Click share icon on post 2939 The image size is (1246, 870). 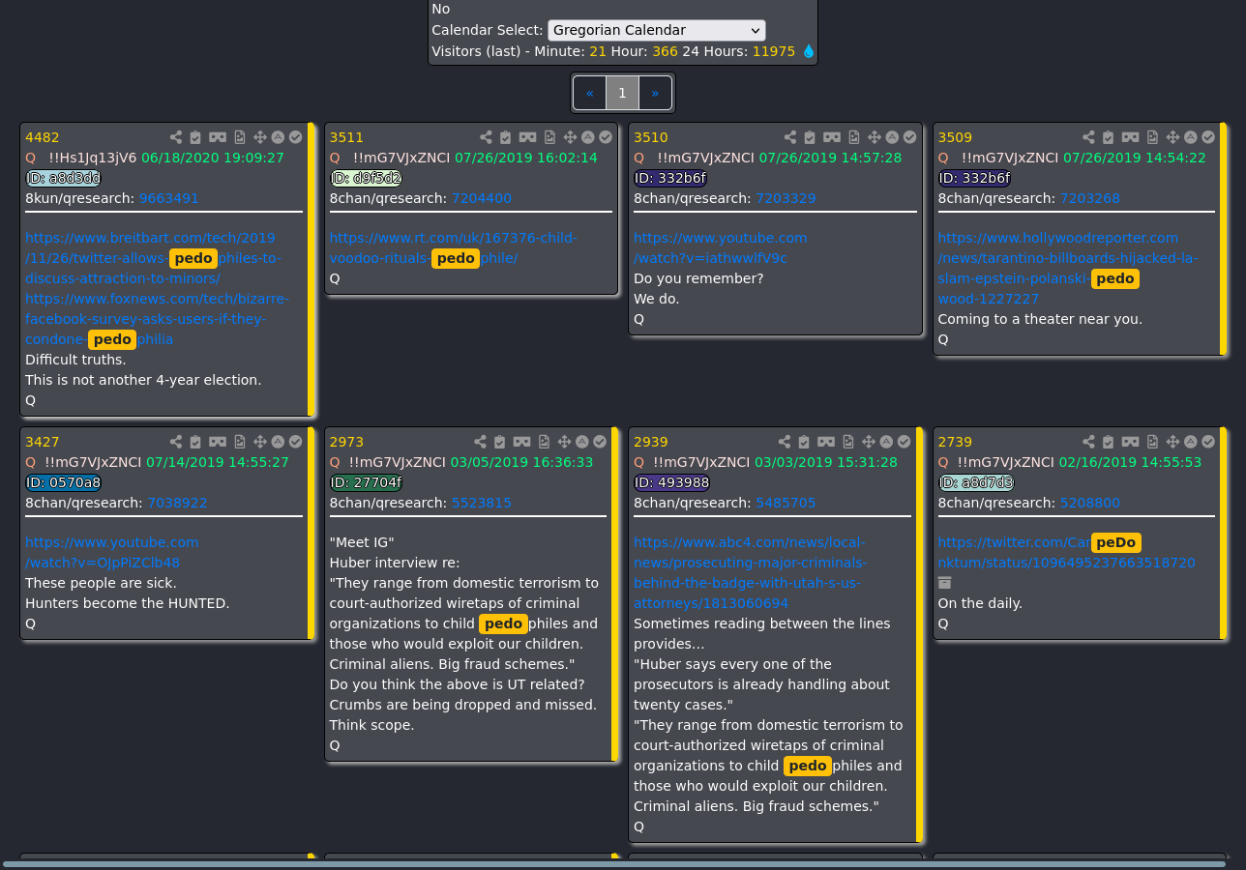point(785,442)
